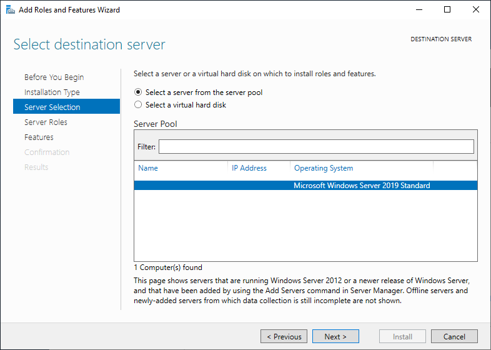This screenshot has height=350, width=491.
Task: Jump to the Features step
Action: [x=39, y=137]
